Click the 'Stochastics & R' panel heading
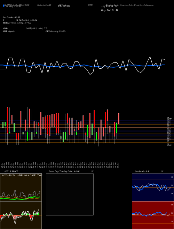Screen dimensions: 174x229 click(x=142, y=171)
